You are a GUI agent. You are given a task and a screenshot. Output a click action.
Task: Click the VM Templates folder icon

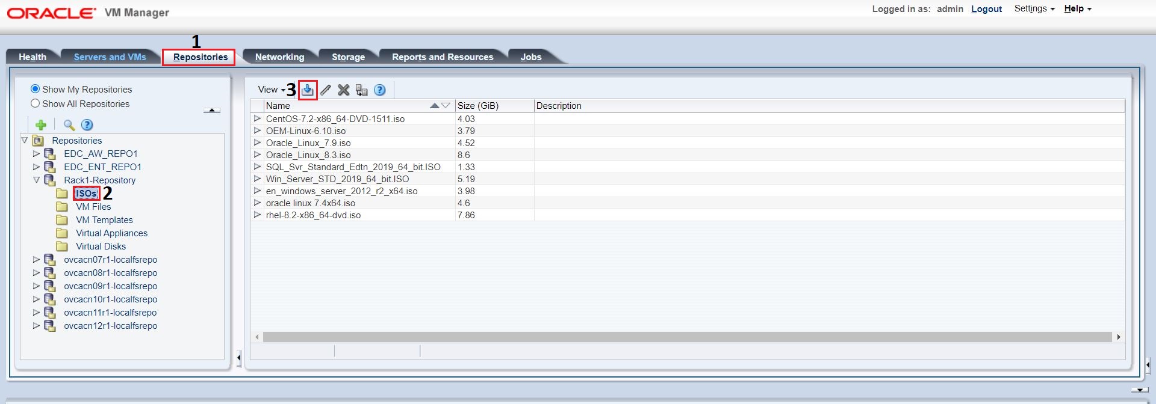(62, 220)
